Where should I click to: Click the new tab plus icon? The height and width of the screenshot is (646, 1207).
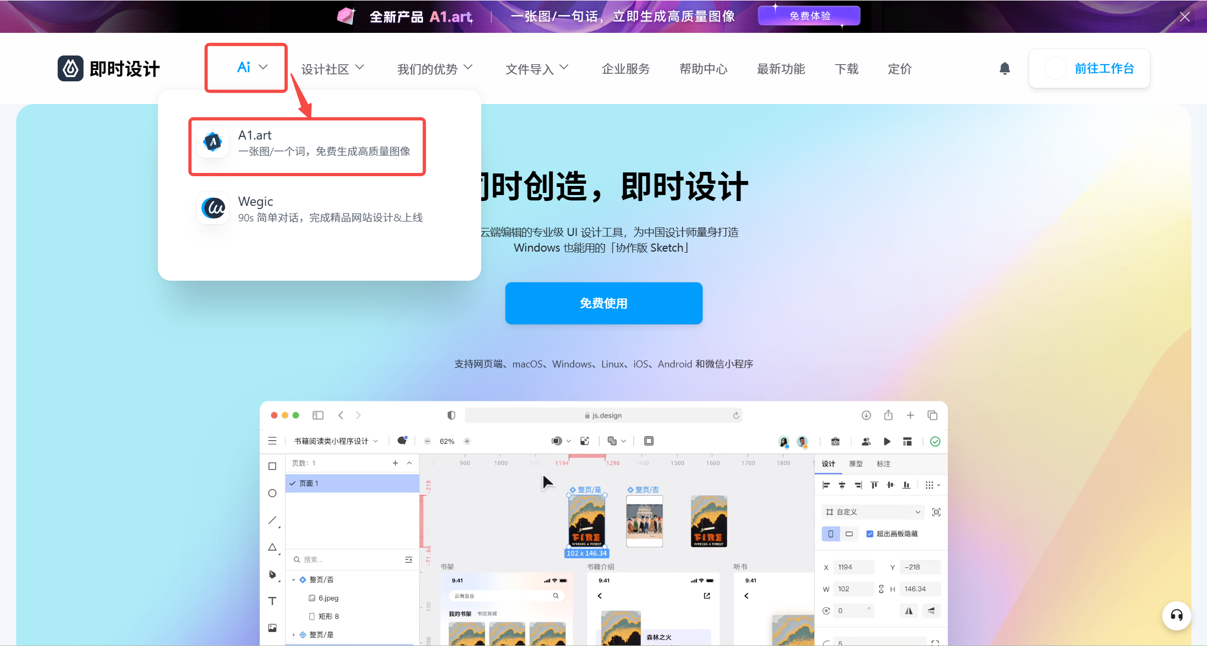click(910, 415)
